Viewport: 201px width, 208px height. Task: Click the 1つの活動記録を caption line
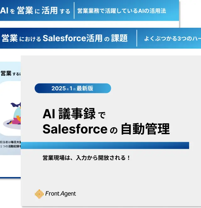(x=10, y=146)
